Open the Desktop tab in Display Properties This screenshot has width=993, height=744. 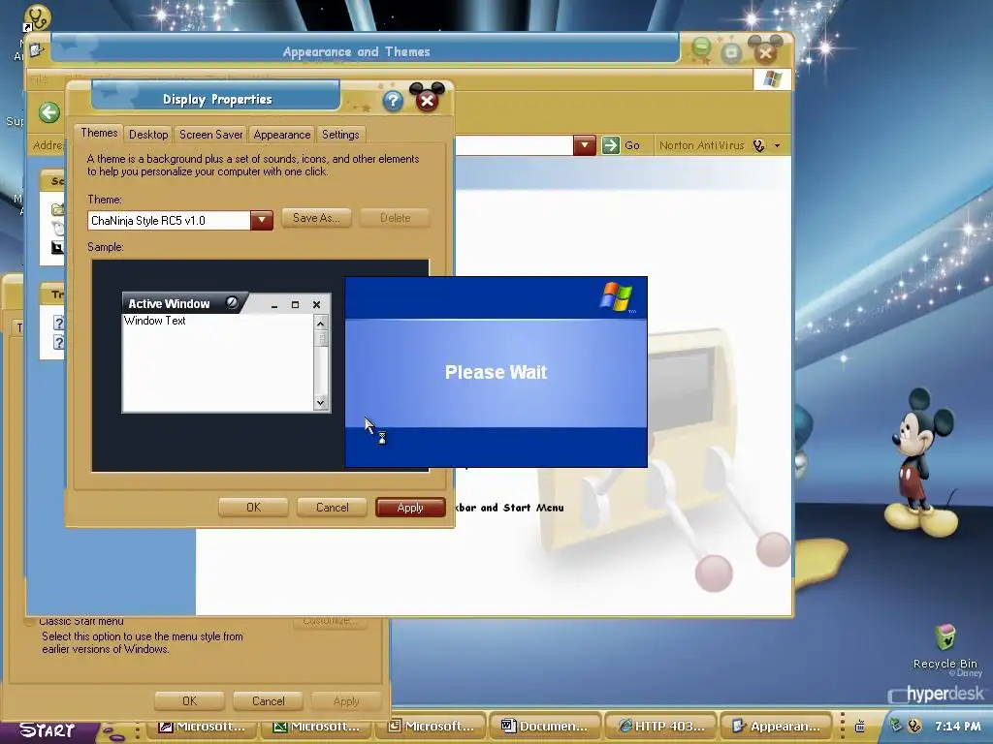tap(148, 135)
